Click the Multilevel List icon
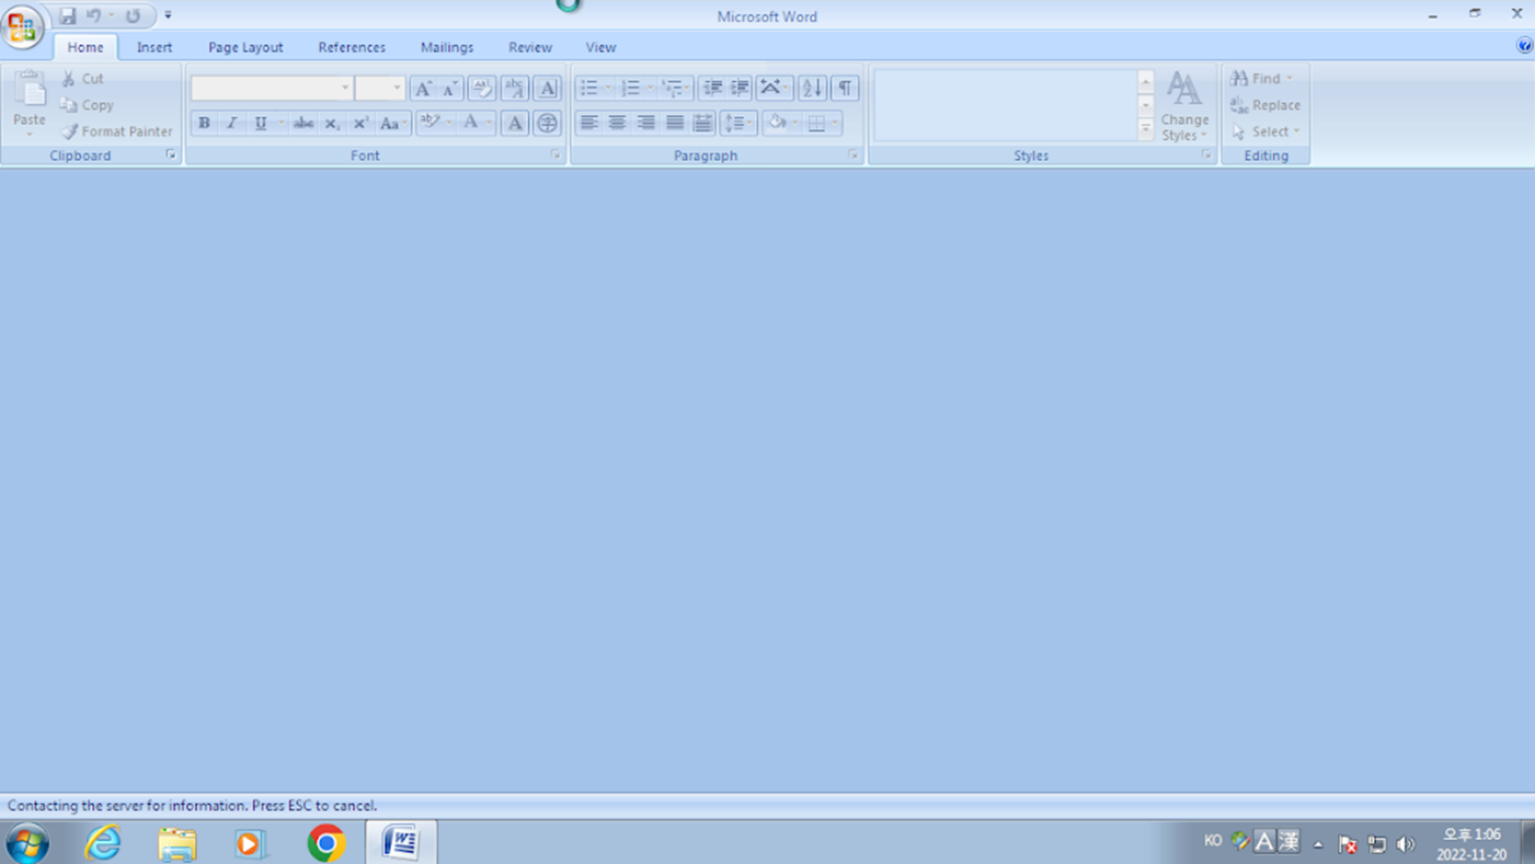The height and width of the screenshot is (864, 1535). pyautogui.click(x=673, y=88)
